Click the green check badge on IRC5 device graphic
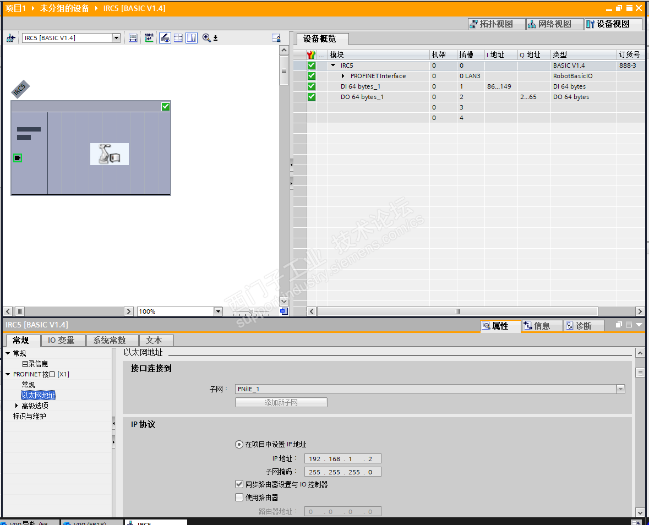649x525 pixels. coord(166,107)
